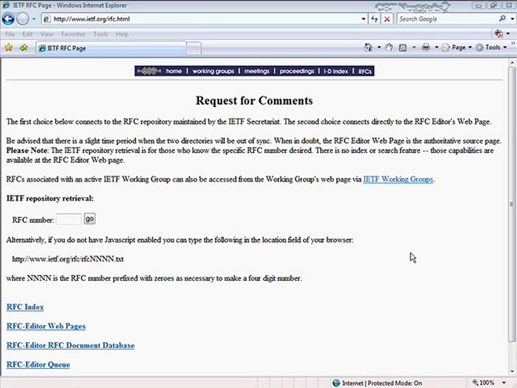Click the RSS feeds icon
The width and height of the screenshot is (517, 388).
[403, 48]
